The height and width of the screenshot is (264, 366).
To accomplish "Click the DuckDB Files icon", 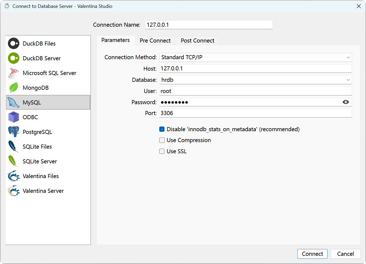I will [14, 43].
